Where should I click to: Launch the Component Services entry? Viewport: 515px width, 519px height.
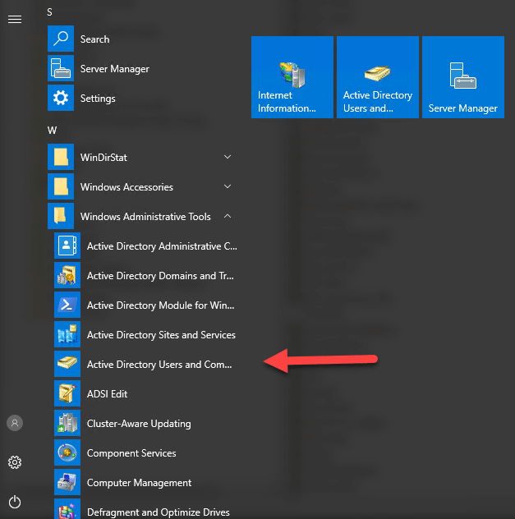click(x=131, y=453)
